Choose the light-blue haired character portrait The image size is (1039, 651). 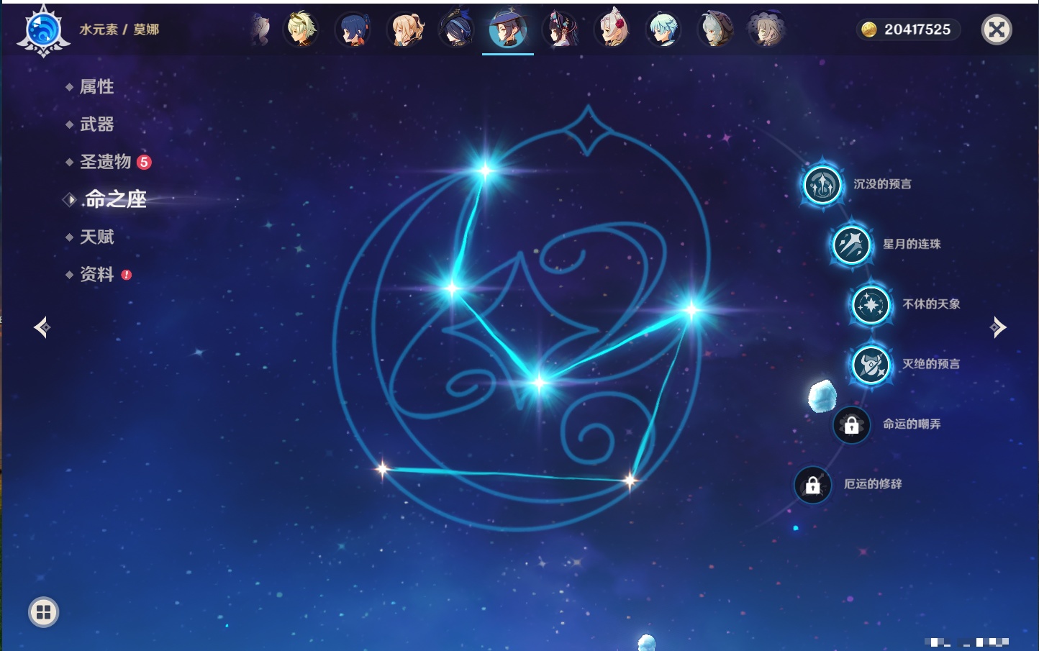(x=663, y=29)
